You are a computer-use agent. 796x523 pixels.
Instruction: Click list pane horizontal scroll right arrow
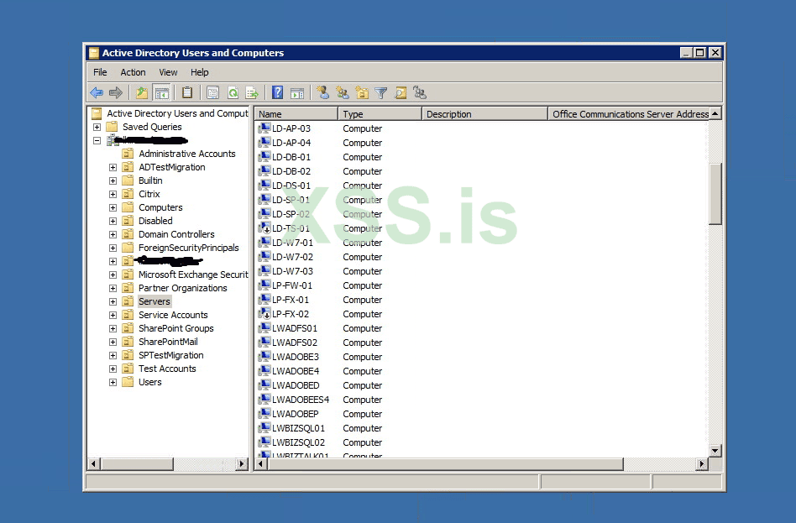click(702, 463)
